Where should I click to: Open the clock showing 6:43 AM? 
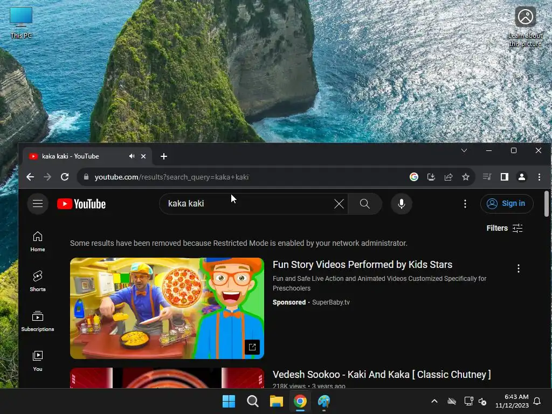click(x=512, y=401)
